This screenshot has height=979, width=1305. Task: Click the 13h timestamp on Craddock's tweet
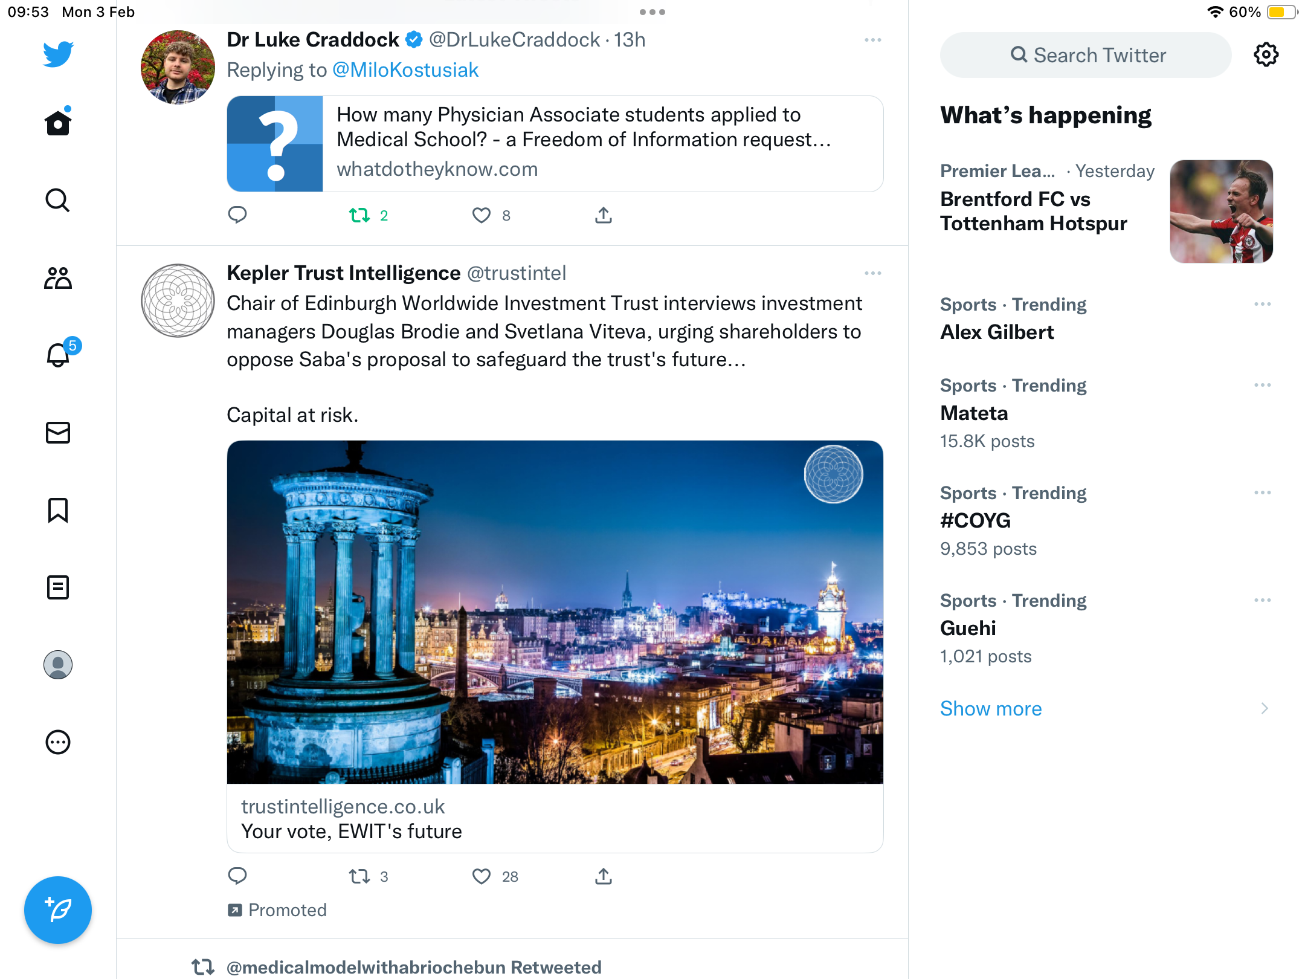pyautogui.click(x=630, y=40)
